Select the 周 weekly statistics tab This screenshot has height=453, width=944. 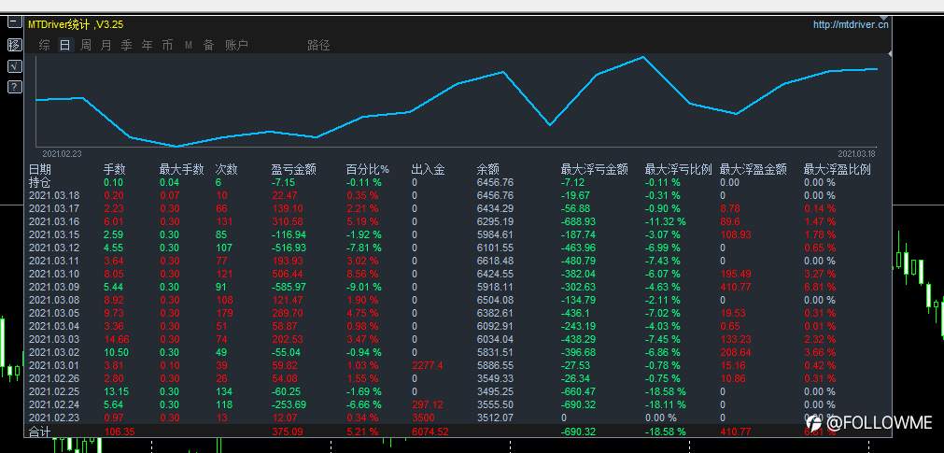(x=86, y=45)
